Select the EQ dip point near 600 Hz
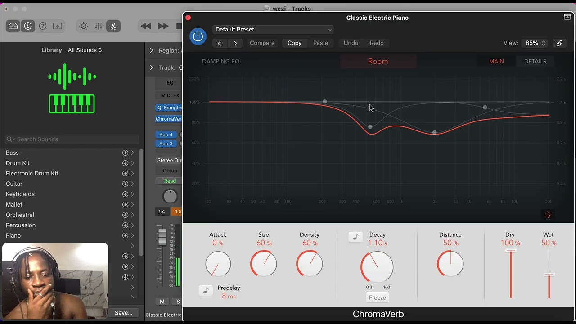Screen dimensions: 576x324 370,127
